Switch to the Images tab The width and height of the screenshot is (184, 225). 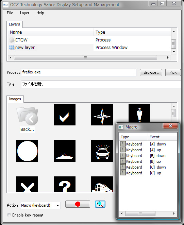pos(15,99)
